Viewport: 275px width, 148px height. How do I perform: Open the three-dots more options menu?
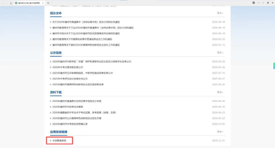click(258, 3)
